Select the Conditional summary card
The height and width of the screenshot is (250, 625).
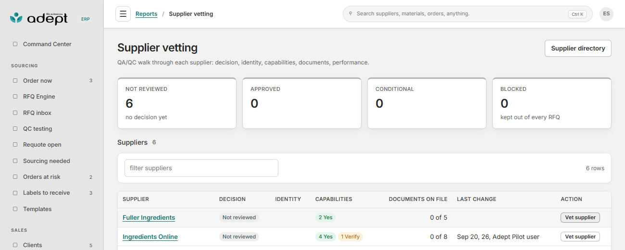(x=427, y=103)
